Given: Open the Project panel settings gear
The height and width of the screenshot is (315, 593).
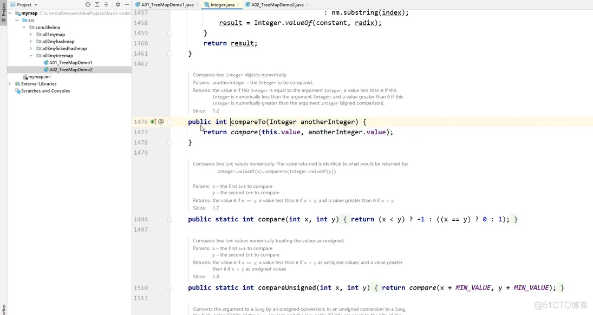Looking at the screenshot, I should [118, 4].
